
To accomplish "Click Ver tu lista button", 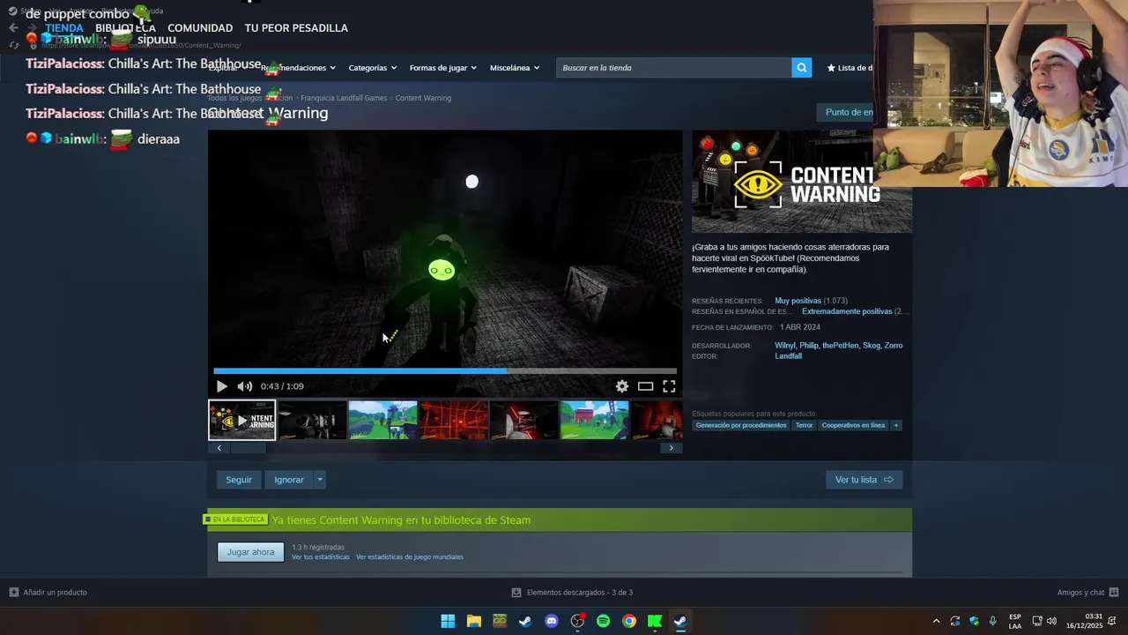I will click(864, 480).
